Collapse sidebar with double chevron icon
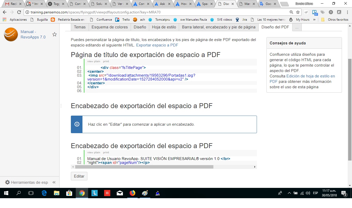Viewport: 352px width, 208px height. point(54,182)
